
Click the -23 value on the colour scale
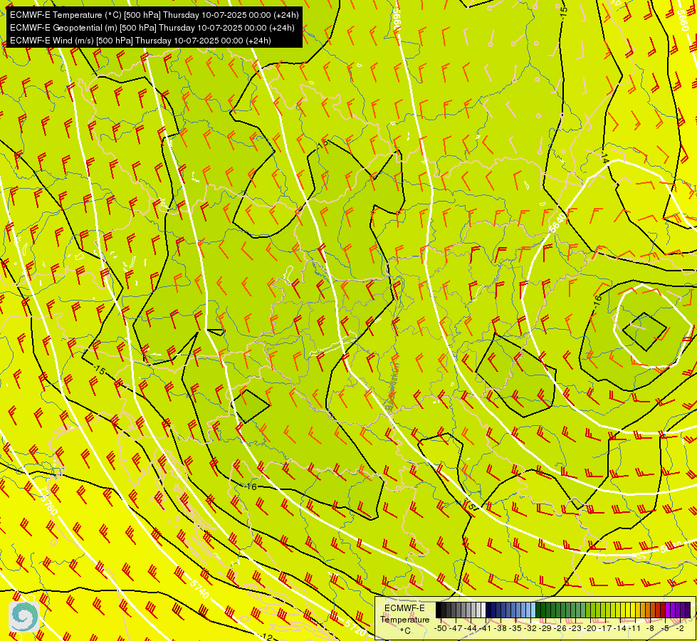tap(575, 629)
